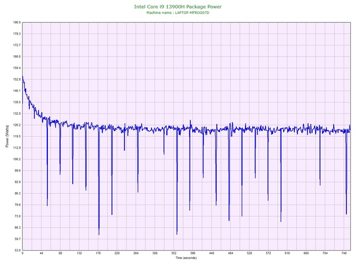Click the 79.6 power axis value
356x267 pixels.
[18, 205]
